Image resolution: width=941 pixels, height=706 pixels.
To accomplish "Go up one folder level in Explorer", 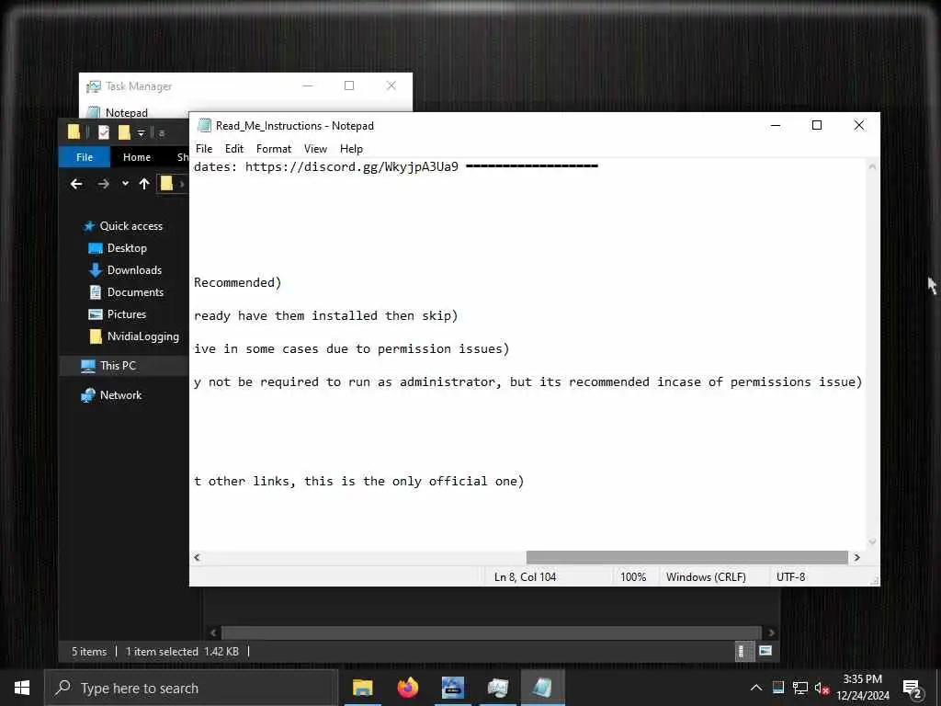I will pos(144,184).
